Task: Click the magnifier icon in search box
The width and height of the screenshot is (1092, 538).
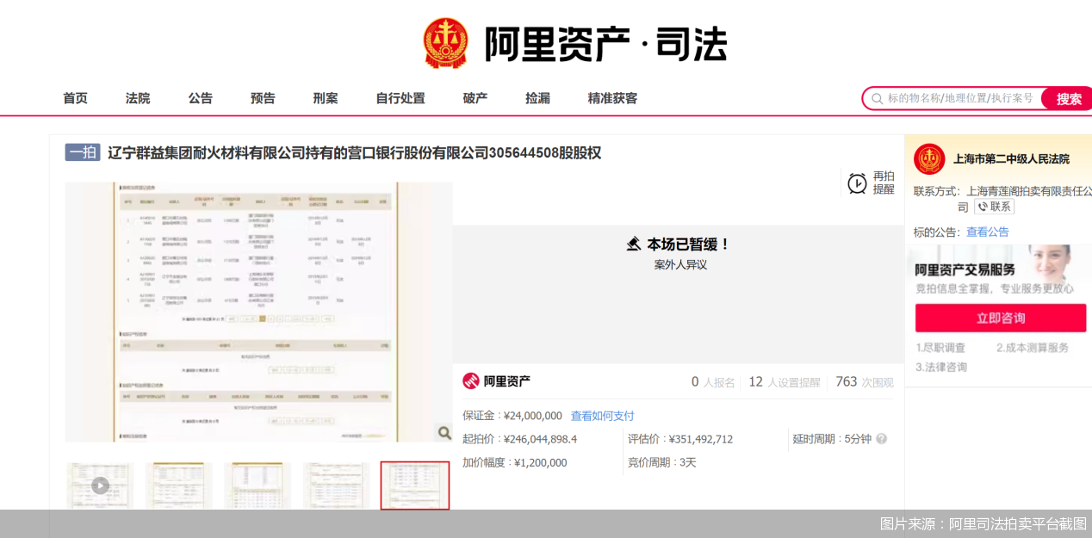Action: 877,99
